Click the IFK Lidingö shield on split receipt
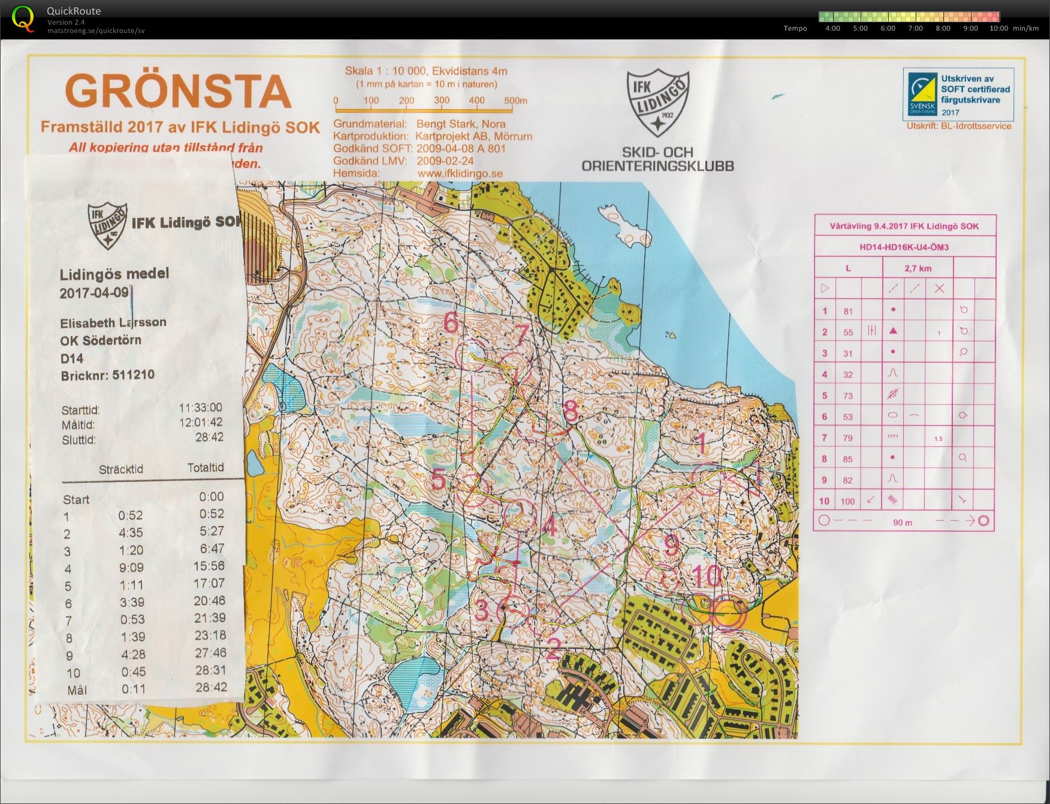This screenshot has height=804, width=1050. click(x=107, y=225)
